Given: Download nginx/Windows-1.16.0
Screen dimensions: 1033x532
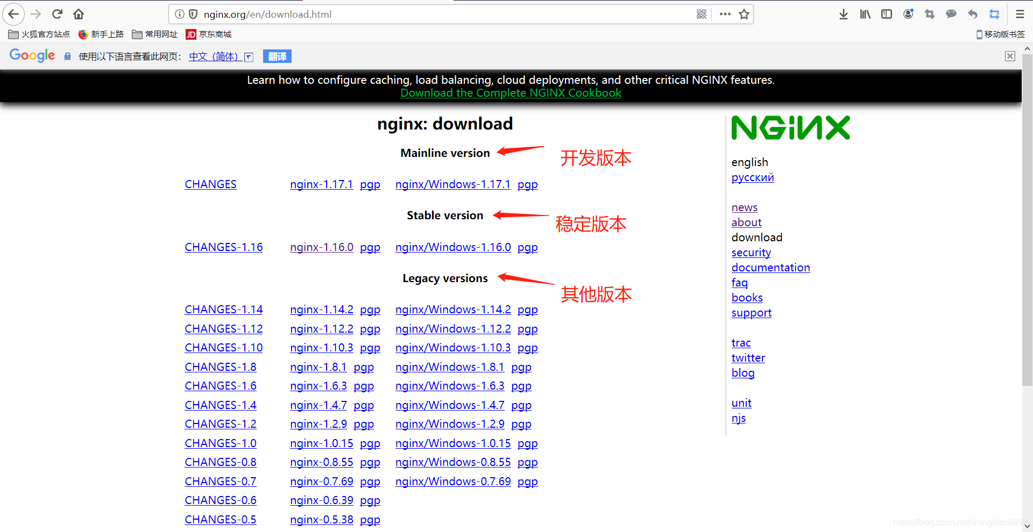Looking at the screenshot, I should (453, 247).
